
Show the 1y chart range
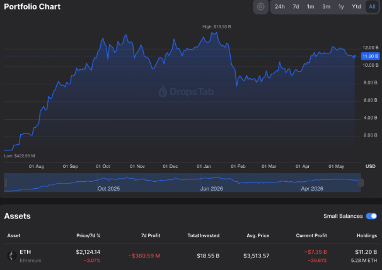pos(341,6)
